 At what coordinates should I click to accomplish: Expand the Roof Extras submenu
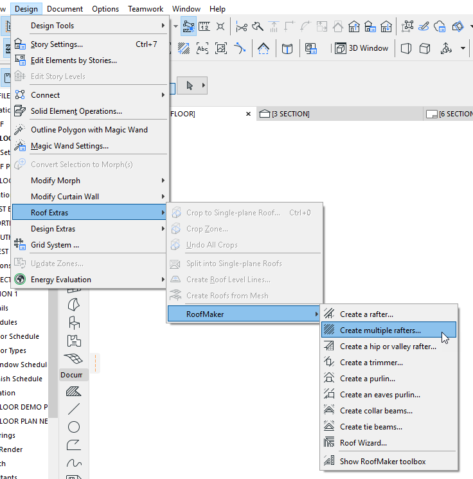pos(90,212)
